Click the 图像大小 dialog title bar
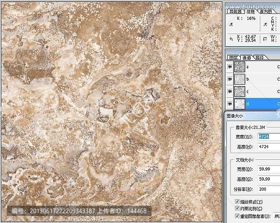Screen dimensions: 280x223 pyautogui.click(x=252, y=116)
